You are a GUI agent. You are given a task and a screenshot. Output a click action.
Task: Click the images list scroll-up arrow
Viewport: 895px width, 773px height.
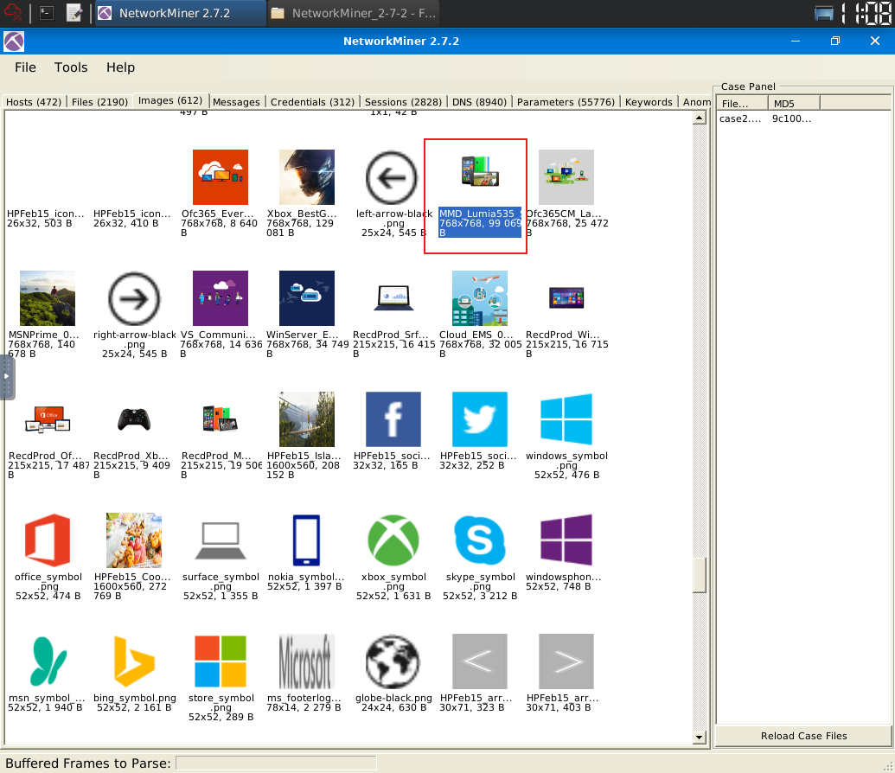[x=700, y=118]
